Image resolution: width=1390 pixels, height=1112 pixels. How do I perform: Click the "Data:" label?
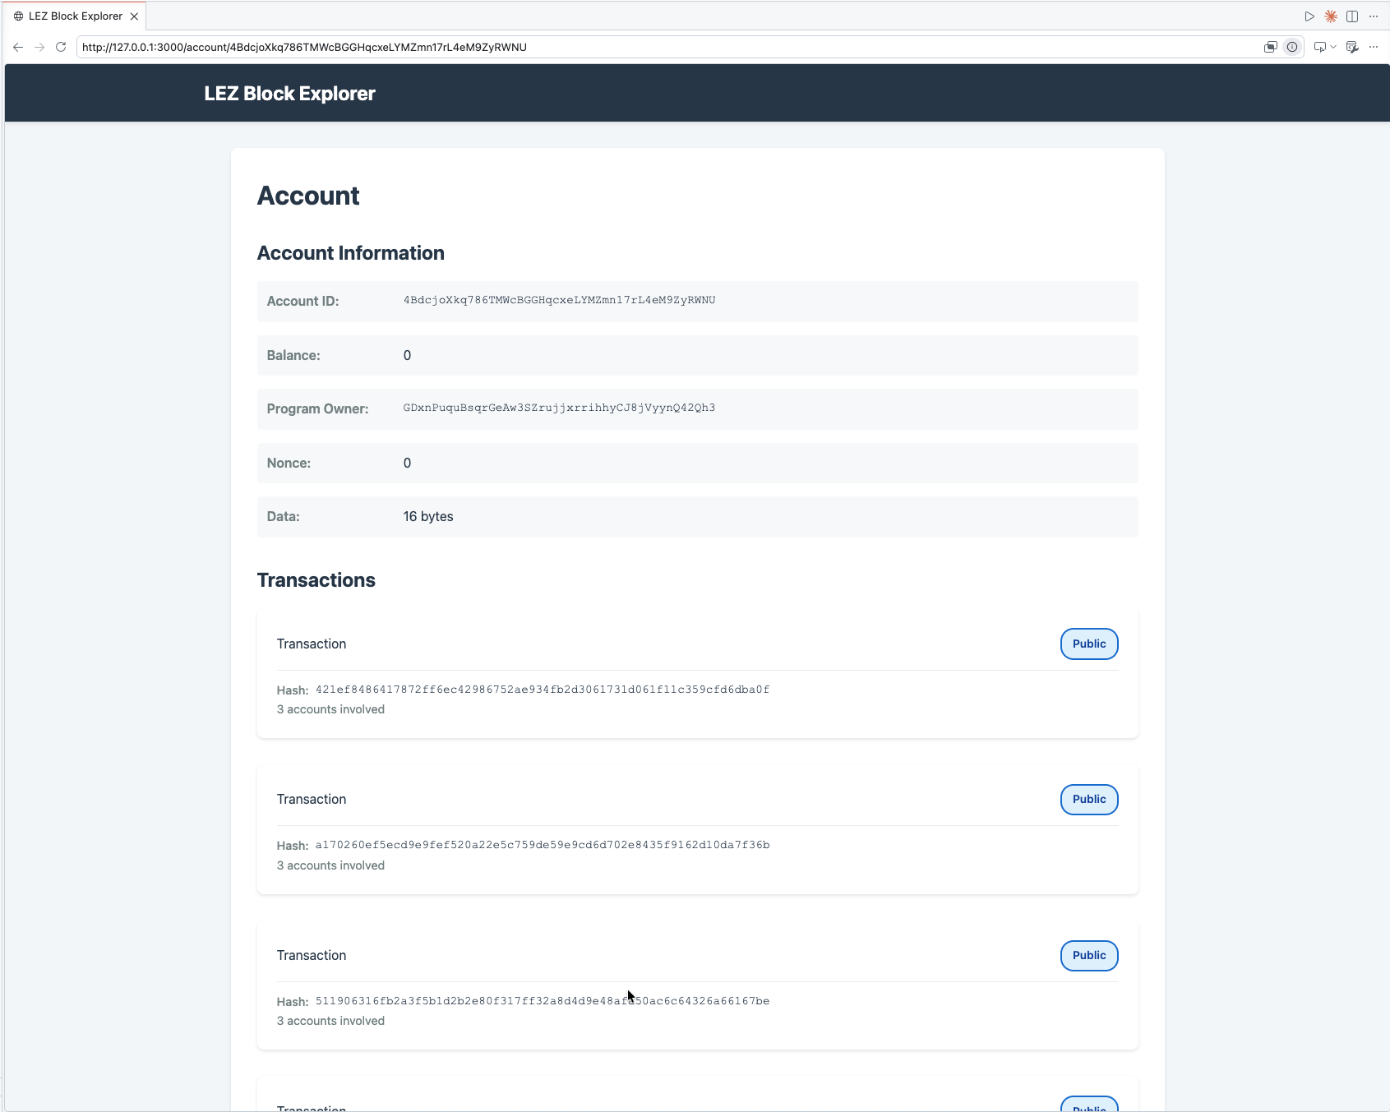(283, 516)
